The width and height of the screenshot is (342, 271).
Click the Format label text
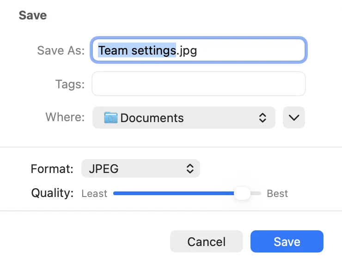tap(52, 169)
